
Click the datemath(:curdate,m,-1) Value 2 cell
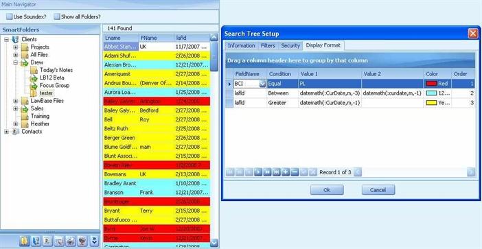pos(393,93)
